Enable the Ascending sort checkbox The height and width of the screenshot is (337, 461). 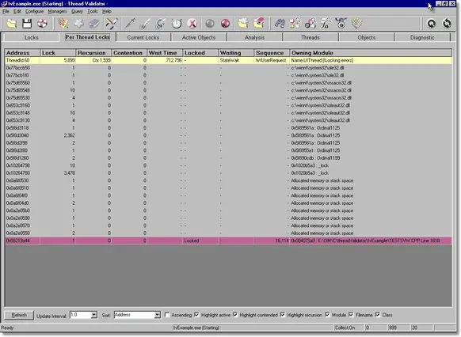[x=167, y=315]
